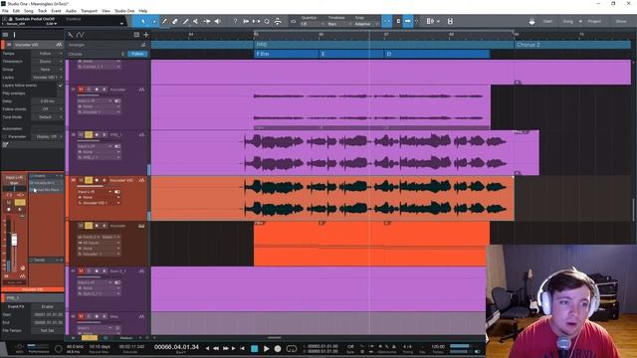Select the Mute tool
Screen dimensions: 637x358
(x=196, y=21)
